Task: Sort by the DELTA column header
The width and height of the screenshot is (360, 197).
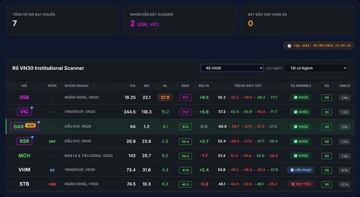Action: pyautogui.click(x=204, y=85)
